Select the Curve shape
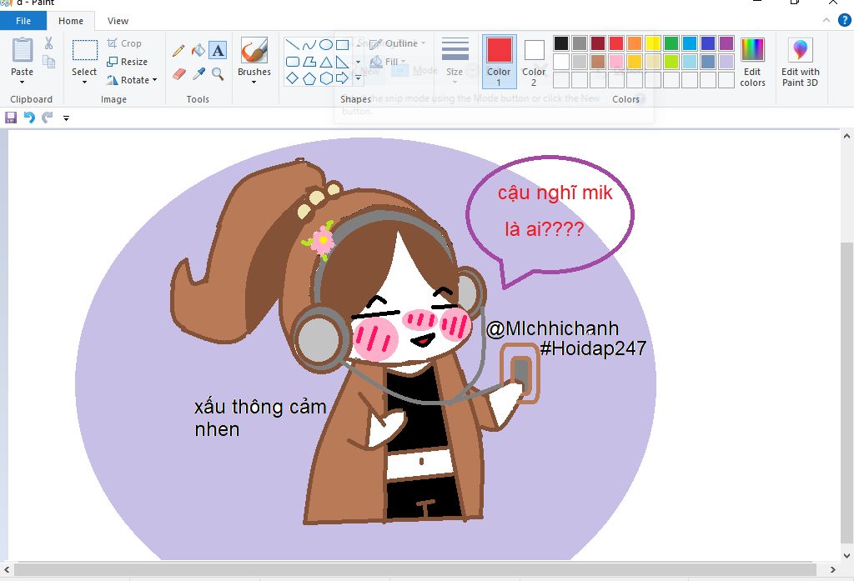This screenshot has width=854, height=581. 309,45
